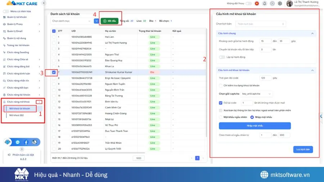Open the Chọn danh mục dropdown

click(x=72, y=21)
